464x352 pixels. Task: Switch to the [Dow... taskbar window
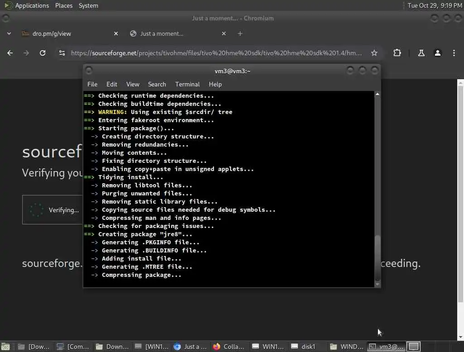(x=34, y=347)
